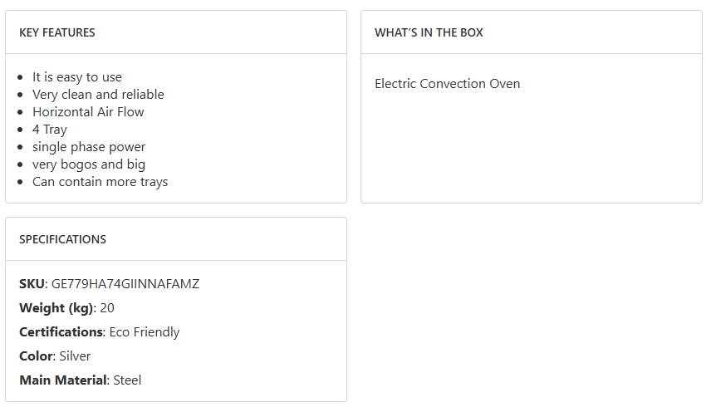This screenshot has height=407, width=716.
Task: Click 'Horizontal Air Flow' feature
Action: 88,112
